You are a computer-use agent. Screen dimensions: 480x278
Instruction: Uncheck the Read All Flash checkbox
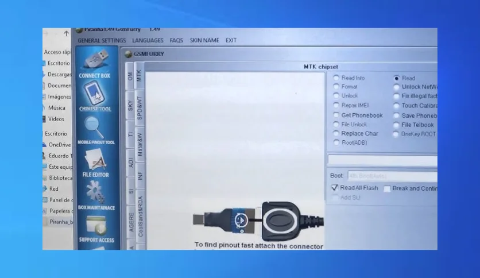point(335,188)
